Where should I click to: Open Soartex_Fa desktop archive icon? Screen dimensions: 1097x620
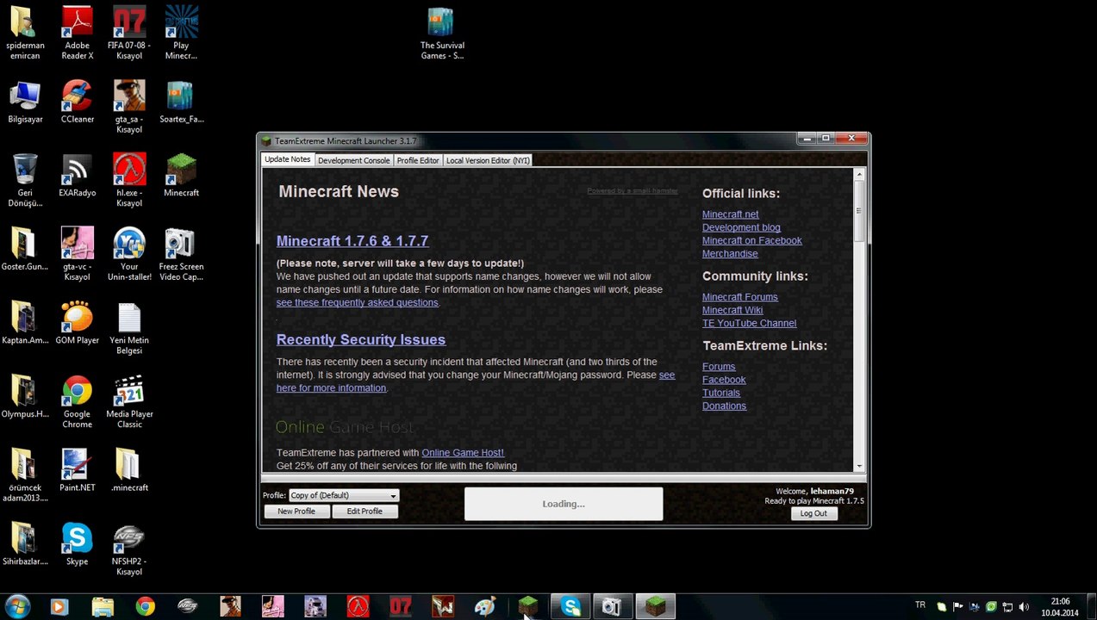(x=181, y=102)
